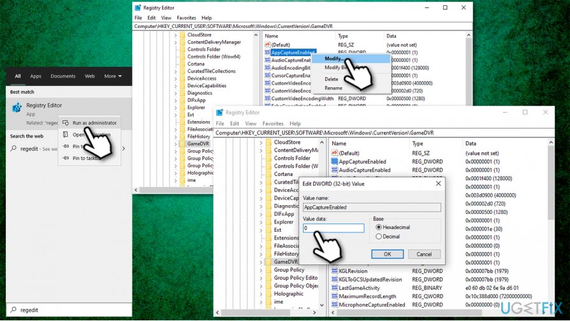Click (Default) value icon in front window
The width and height of the screenshot is (570, 321).
click(335, 153)
